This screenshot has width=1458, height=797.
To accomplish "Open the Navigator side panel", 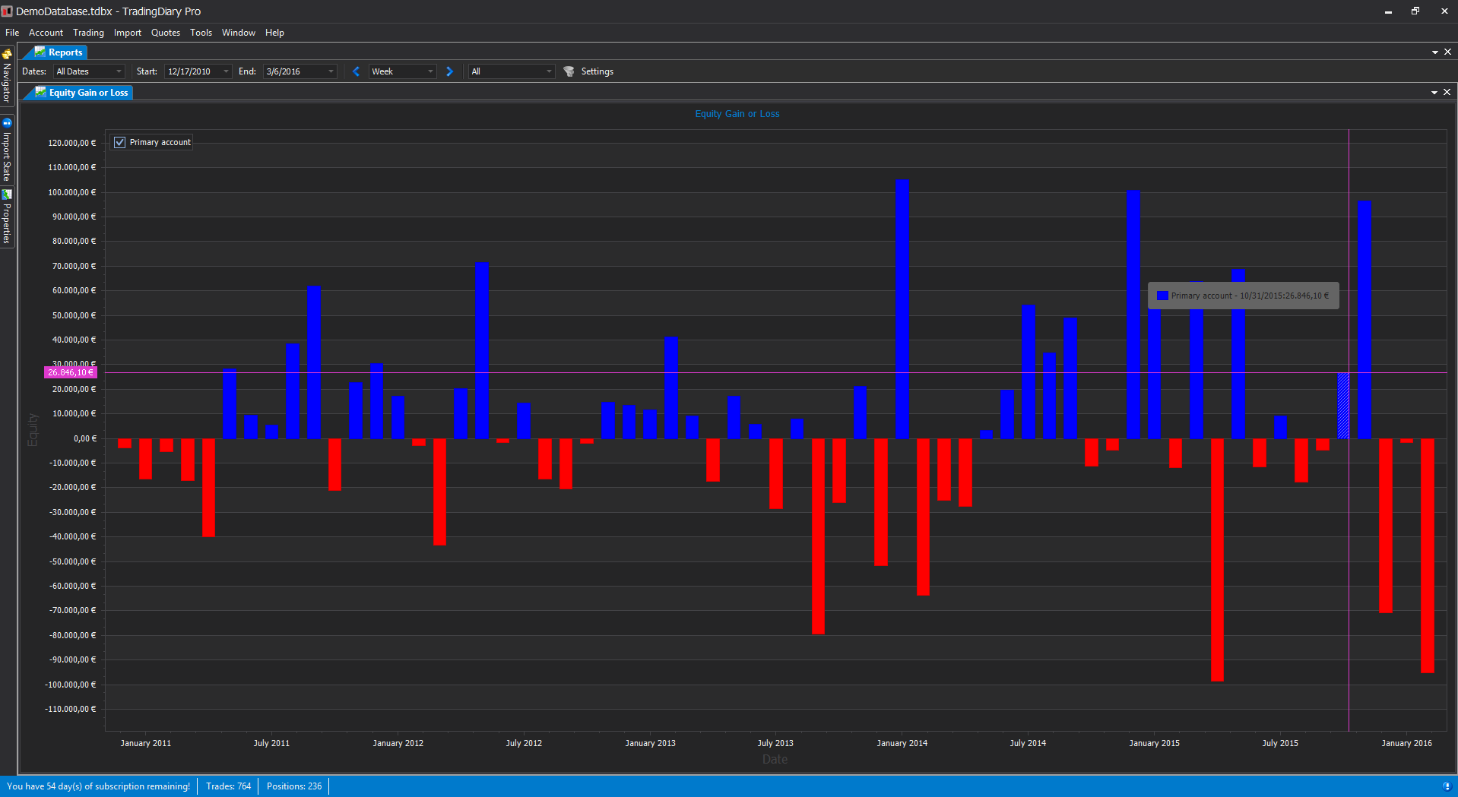I will [7, 76].
